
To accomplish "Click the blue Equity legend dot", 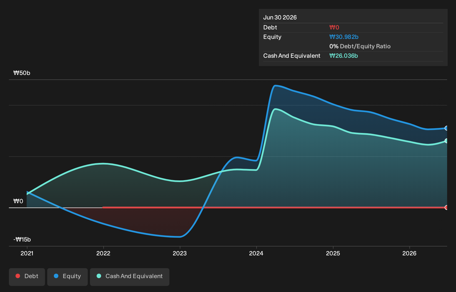I will [56, 276].
